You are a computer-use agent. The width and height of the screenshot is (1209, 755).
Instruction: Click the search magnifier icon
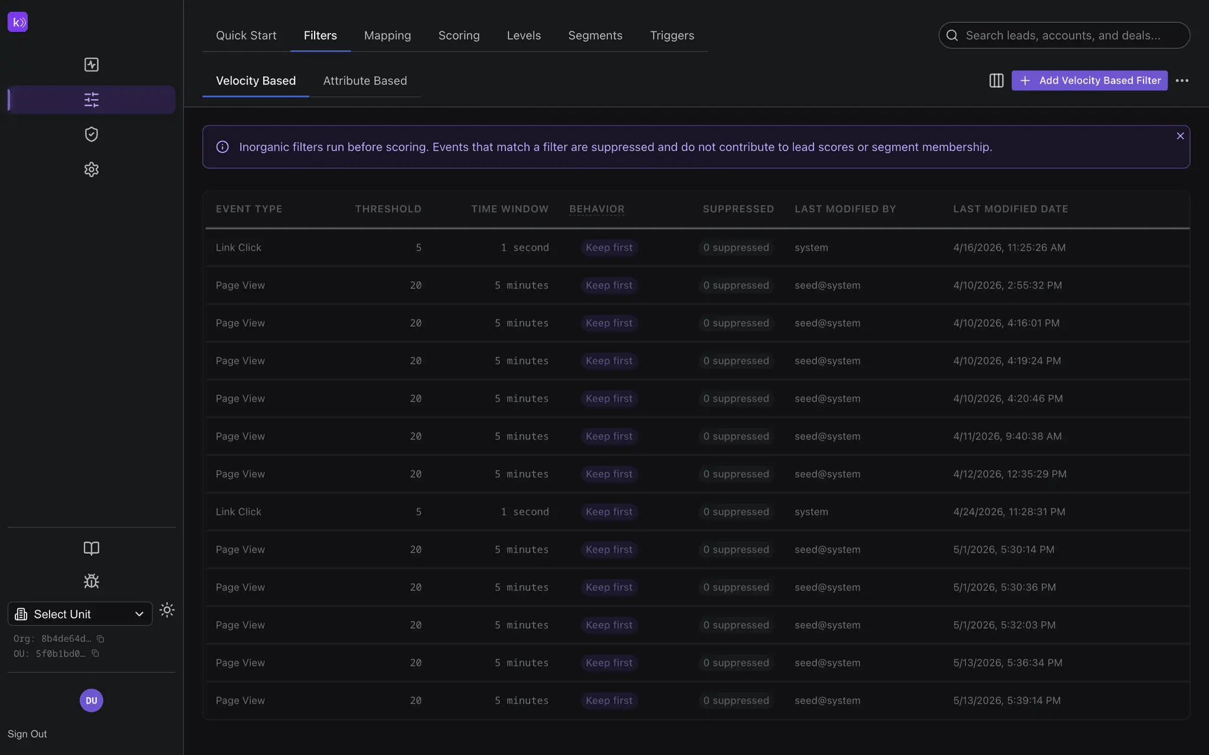click(952, 35)
